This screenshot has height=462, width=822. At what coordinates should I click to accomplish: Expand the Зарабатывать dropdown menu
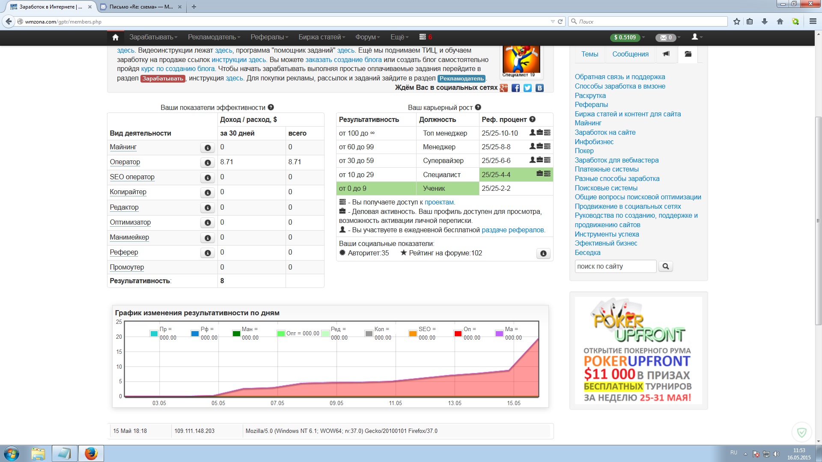153,37
